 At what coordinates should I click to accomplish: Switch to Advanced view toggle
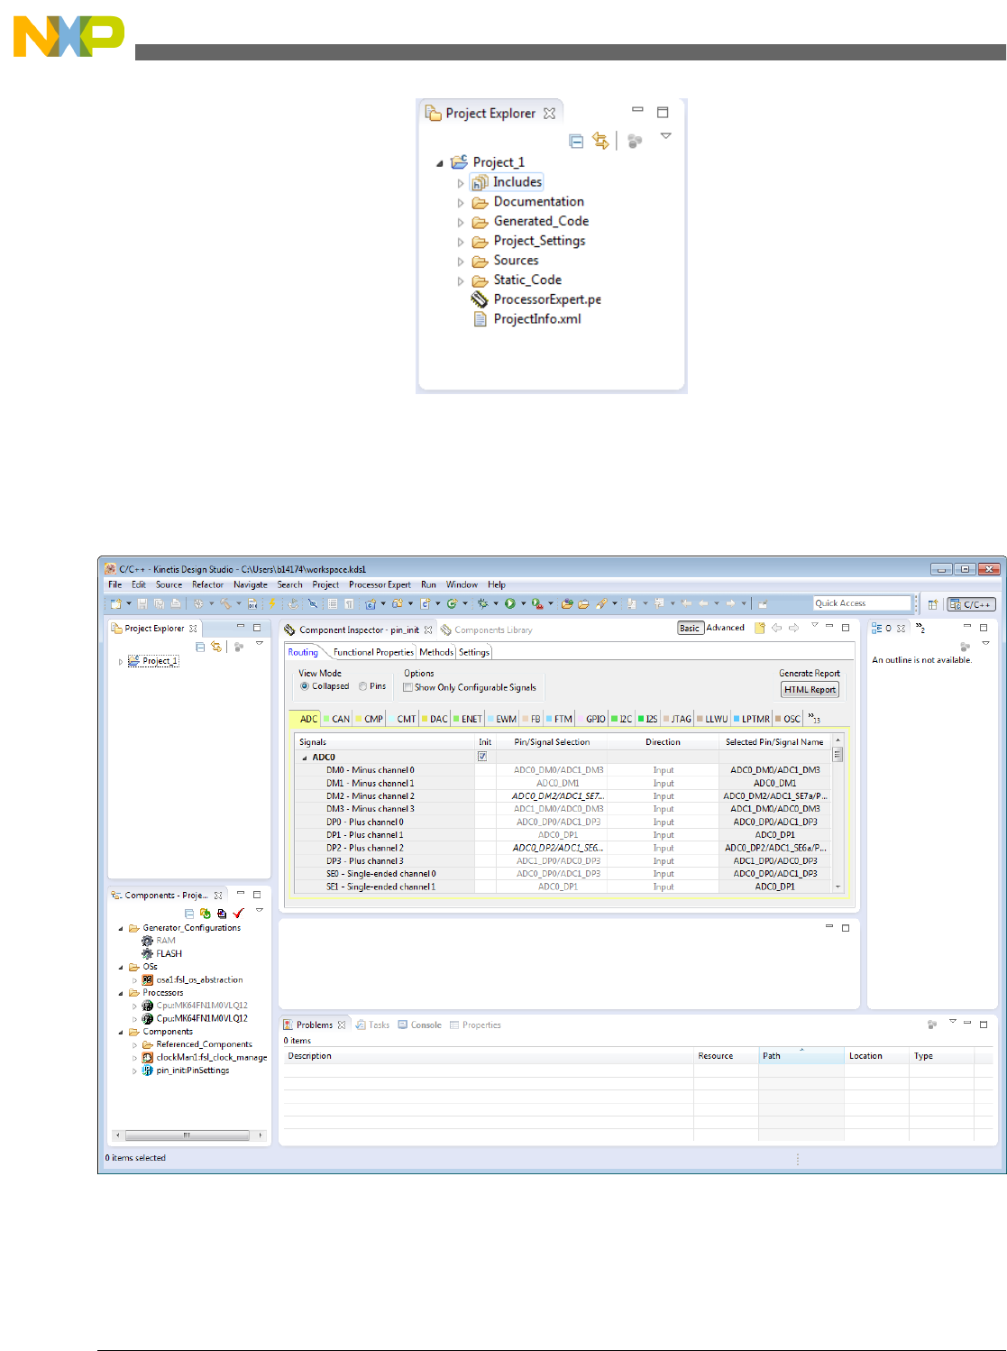pyautogui.click(x=726, y=628)
